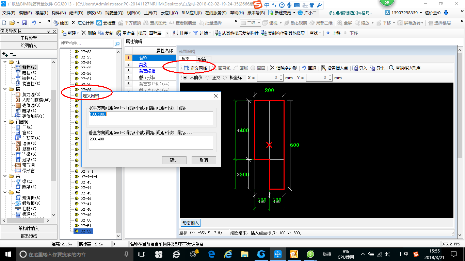
Task: Click the X coordinate input field
Action: click(268, 77)
